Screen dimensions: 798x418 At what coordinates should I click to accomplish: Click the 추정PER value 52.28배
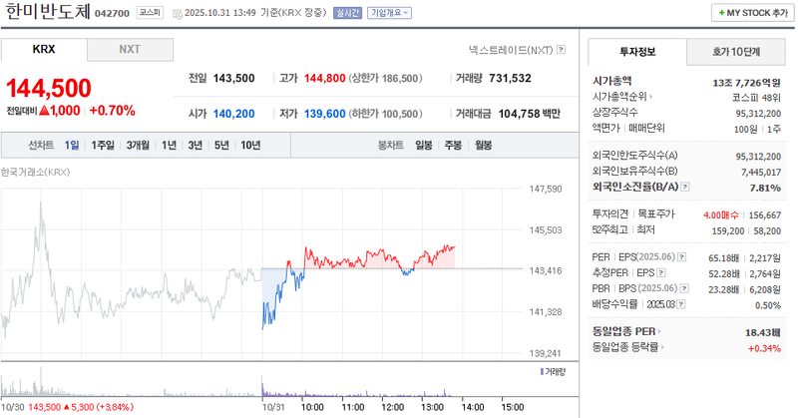point(724,274)
